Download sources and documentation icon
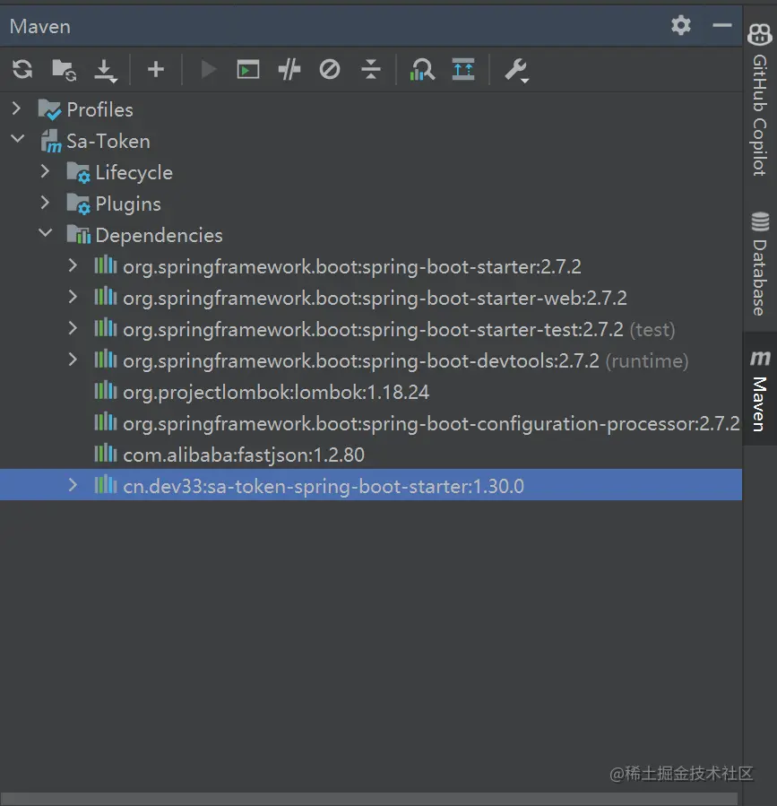Viewport: 777px width, 806px height. 106,71
